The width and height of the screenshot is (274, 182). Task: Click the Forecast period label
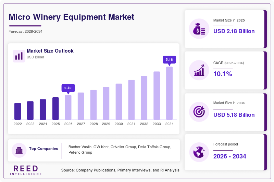coord(226,144)
